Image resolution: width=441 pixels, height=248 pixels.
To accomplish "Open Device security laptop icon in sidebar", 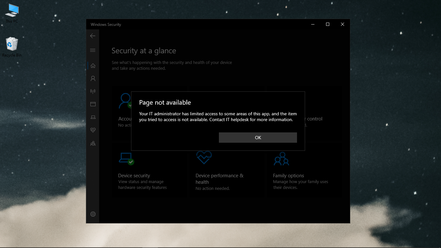I will click(93, 117).
